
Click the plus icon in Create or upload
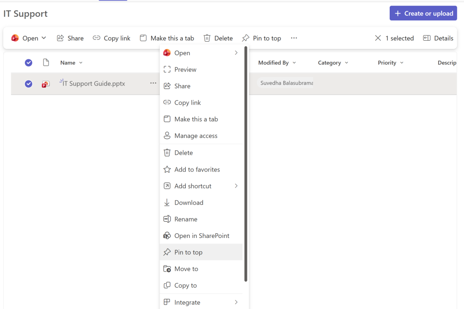pyautogui.click(x=398, y=14)
